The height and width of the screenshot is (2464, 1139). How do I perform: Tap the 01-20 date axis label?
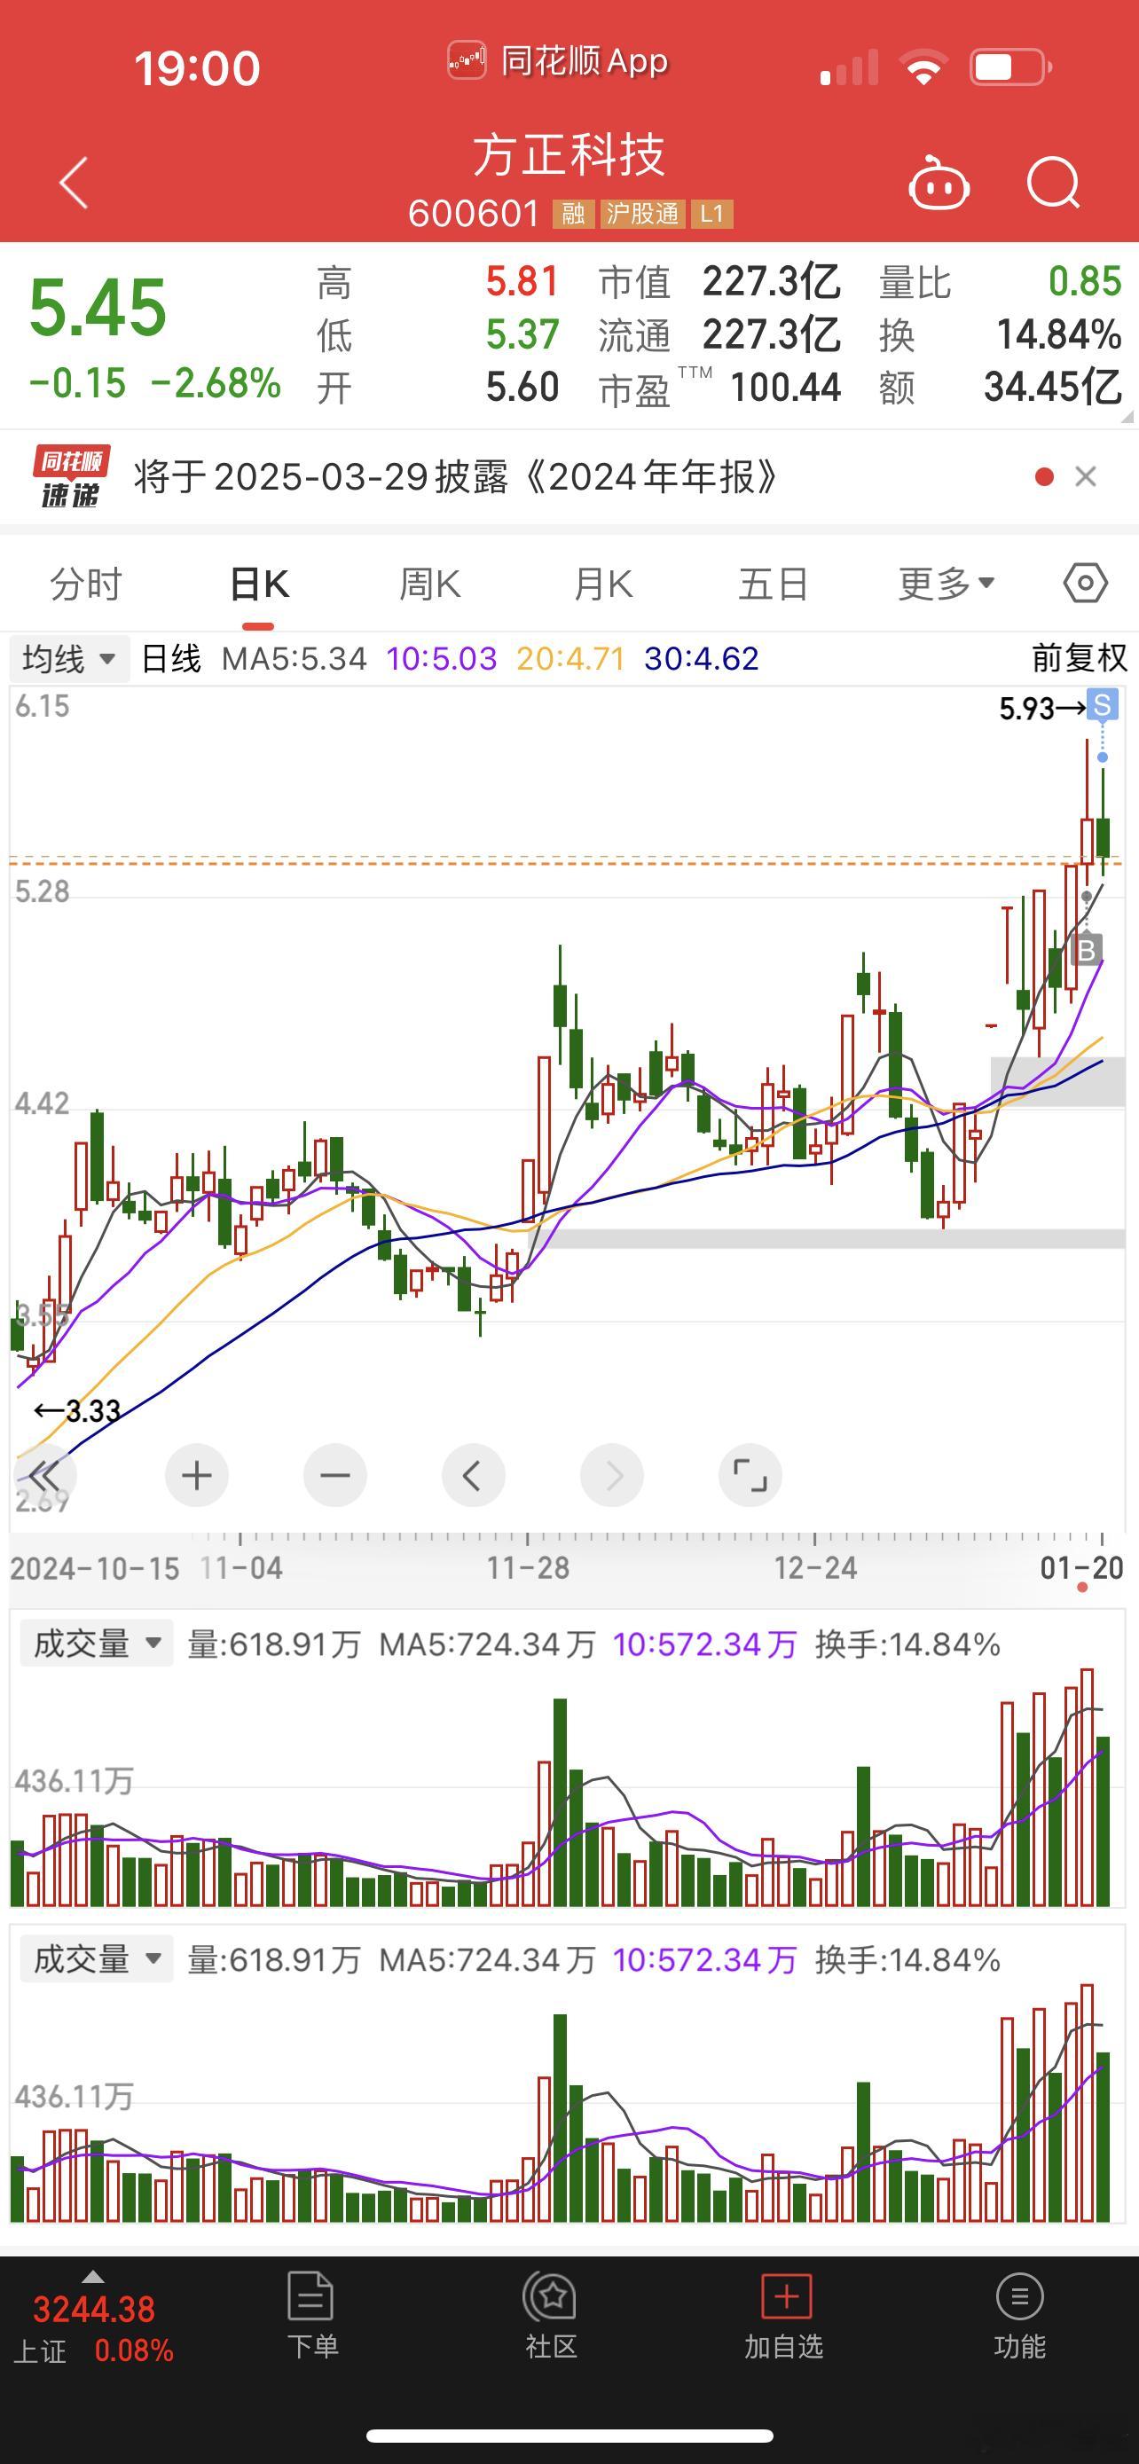click(x=1081, y=1568)
